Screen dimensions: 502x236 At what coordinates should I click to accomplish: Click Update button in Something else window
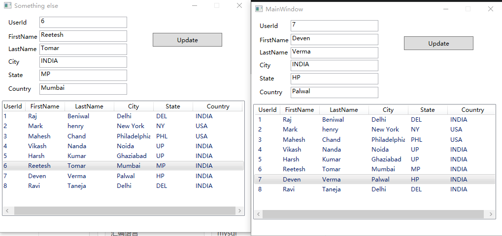[x=187, y=40]
